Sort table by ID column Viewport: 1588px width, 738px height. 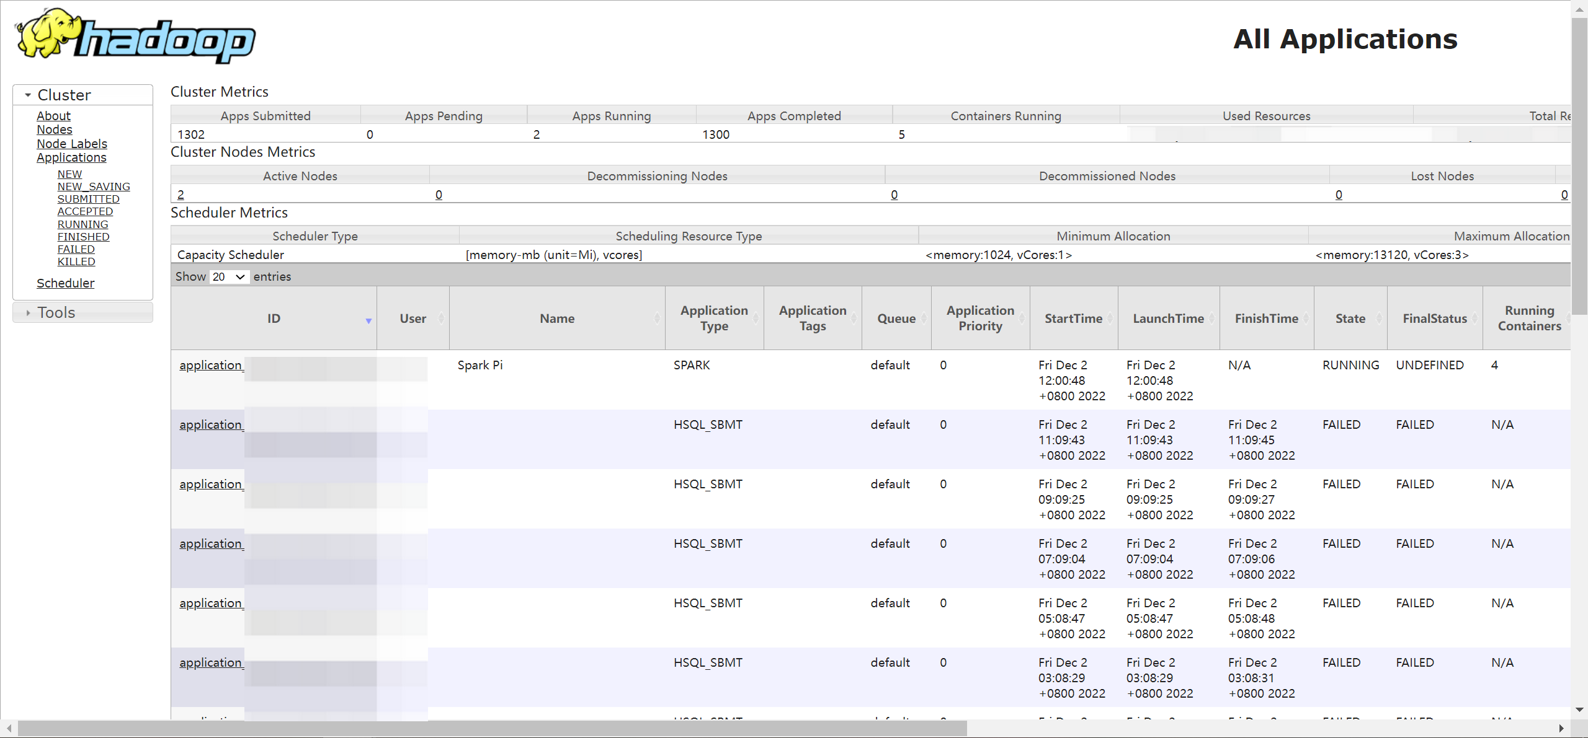click(274, 318)
